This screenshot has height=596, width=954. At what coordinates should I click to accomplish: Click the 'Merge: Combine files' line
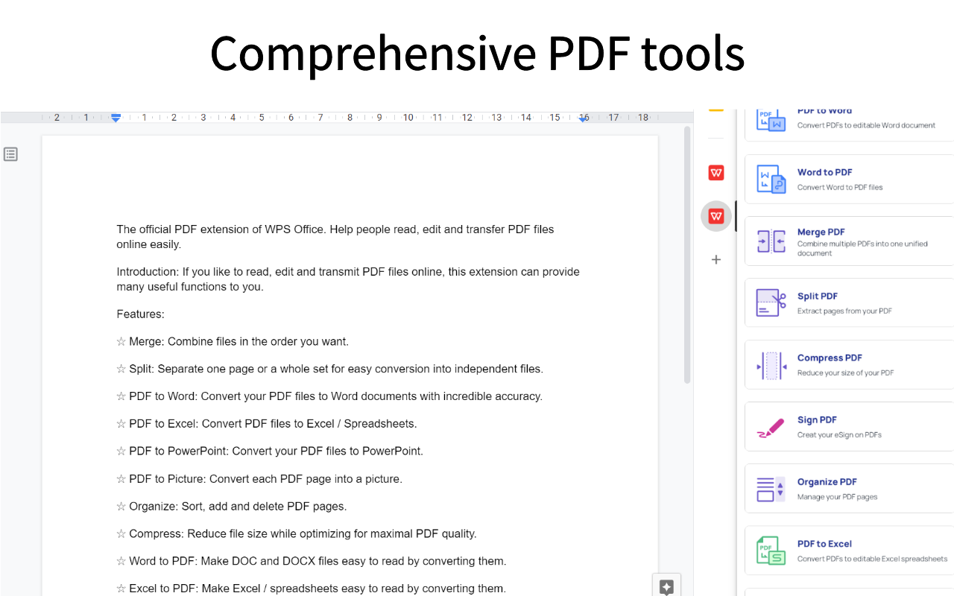[x=233, y=342]
